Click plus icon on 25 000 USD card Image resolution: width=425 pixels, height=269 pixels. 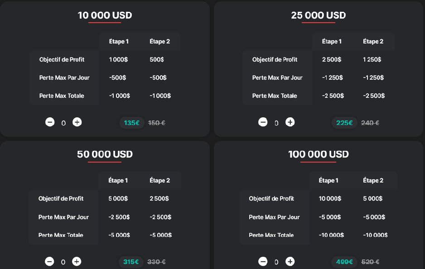pyautogui.click(x=290, y=122)
